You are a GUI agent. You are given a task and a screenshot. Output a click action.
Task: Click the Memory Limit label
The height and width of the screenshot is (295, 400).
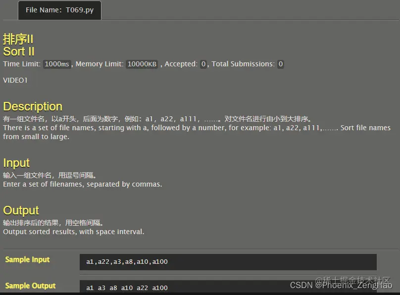[x=100, y=64]
